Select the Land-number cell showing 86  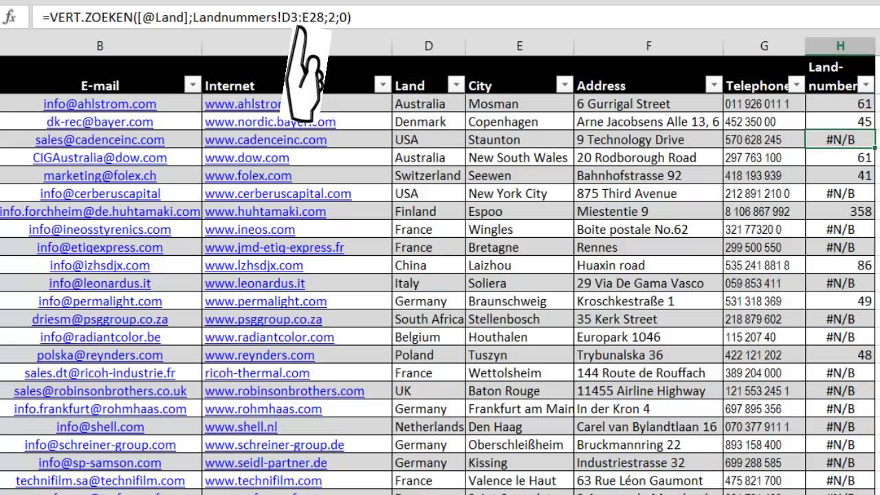coord(840,265)
